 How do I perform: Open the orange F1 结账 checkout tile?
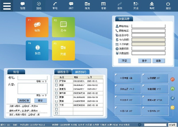point(37,27)
